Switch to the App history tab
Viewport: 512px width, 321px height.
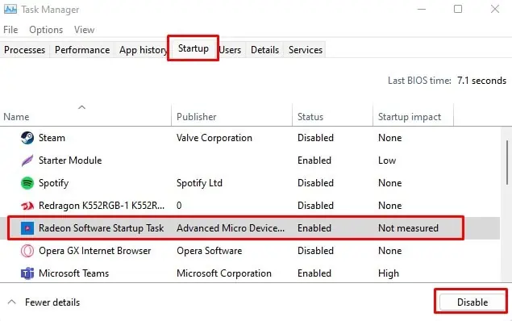click(x=143, y=50)
